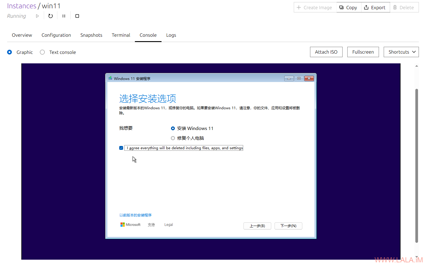Click the Attach ISO button
Viewport: 426px width, 265px height.
tap(326, 52)
